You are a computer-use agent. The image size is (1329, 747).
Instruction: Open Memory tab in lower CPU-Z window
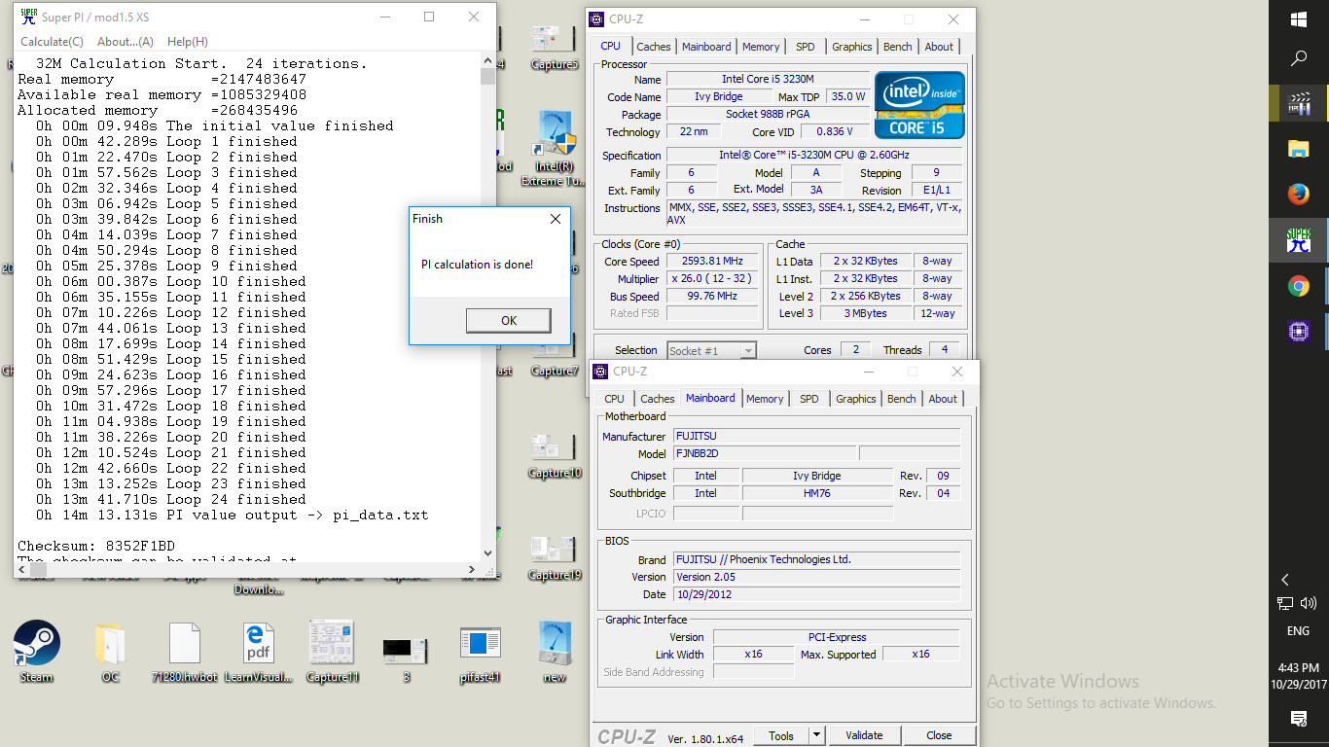(x=765, y=399)
